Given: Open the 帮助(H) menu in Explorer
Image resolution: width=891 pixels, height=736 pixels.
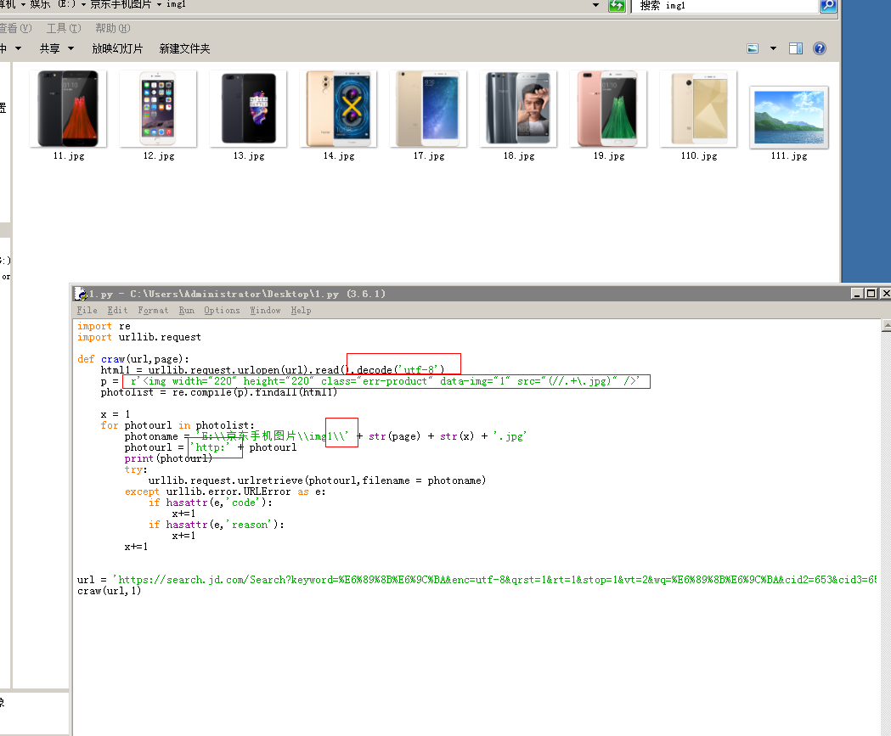Looking at the screenshot, I should 112,28.
